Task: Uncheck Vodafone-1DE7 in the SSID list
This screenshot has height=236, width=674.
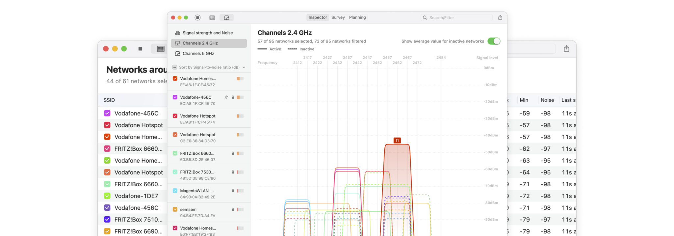Action: coord(107,196)
